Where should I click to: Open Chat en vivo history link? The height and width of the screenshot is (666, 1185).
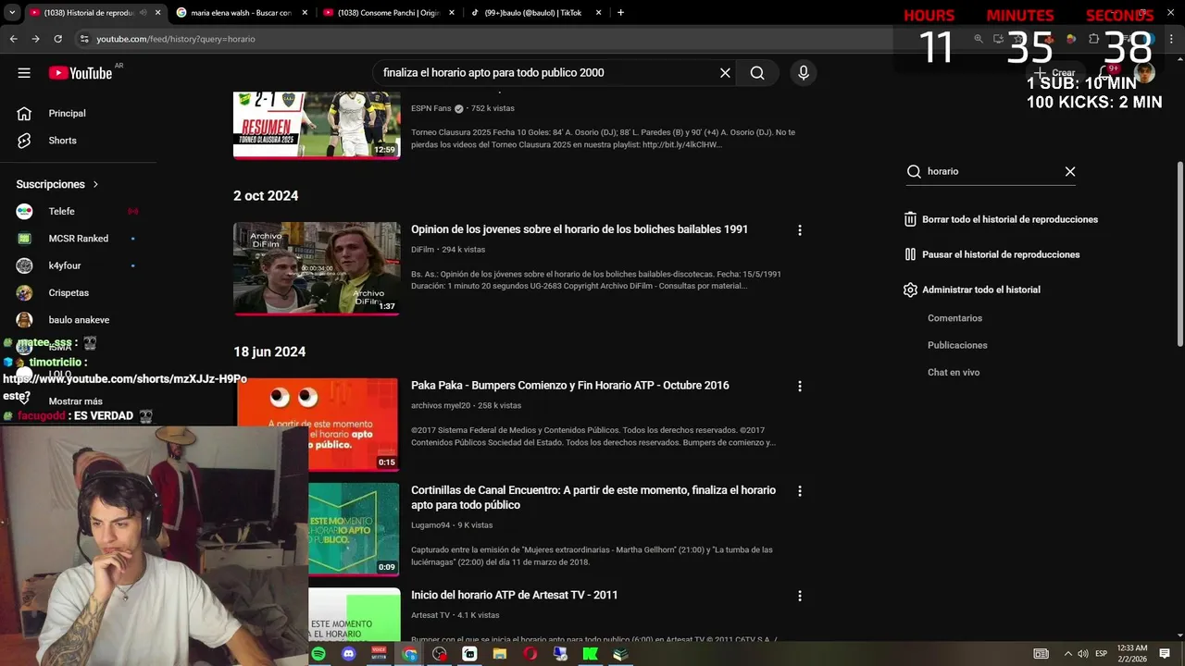pos(954,372)
